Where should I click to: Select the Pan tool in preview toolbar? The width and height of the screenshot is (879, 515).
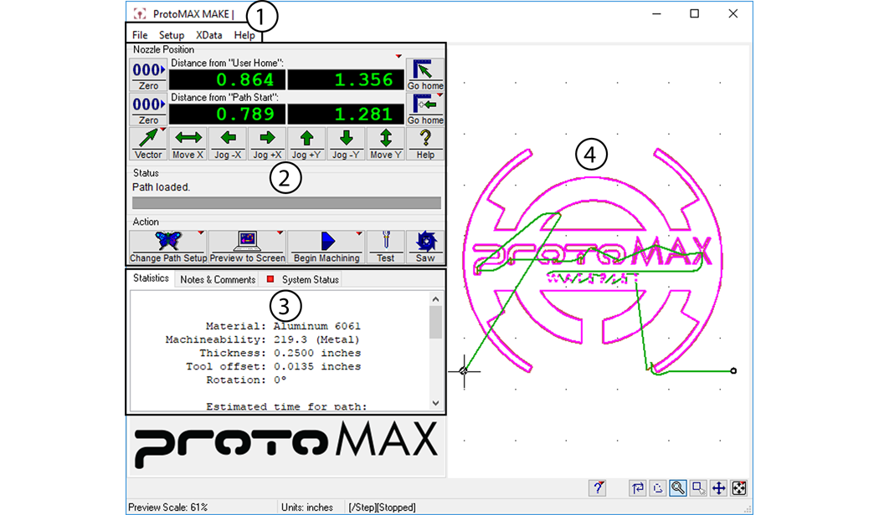(718, 487)
